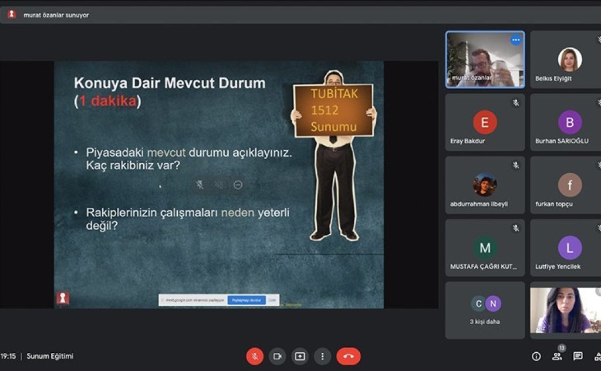The height and width of the screenshot is (371, 601).
Task: Click the presenter icon beside 'murat özanlar sunuyor'
Action: coord(12,15)
